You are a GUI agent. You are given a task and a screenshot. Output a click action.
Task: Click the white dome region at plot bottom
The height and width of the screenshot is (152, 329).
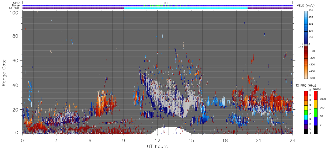click(171, 131)
